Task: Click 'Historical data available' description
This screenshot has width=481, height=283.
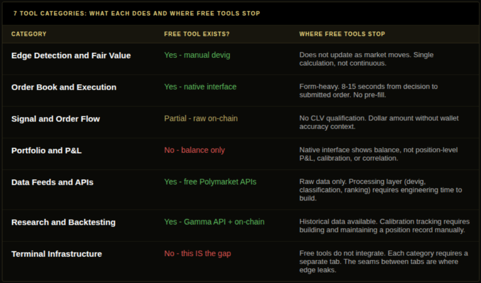Action: (384, 226)
